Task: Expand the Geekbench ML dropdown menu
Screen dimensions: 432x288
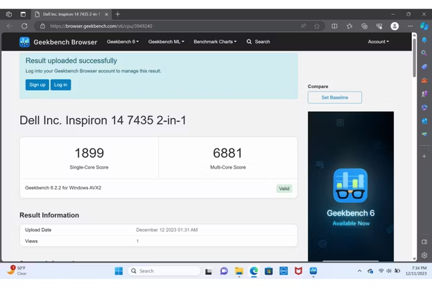Action: pyautogui.click(x=166, y=42)
